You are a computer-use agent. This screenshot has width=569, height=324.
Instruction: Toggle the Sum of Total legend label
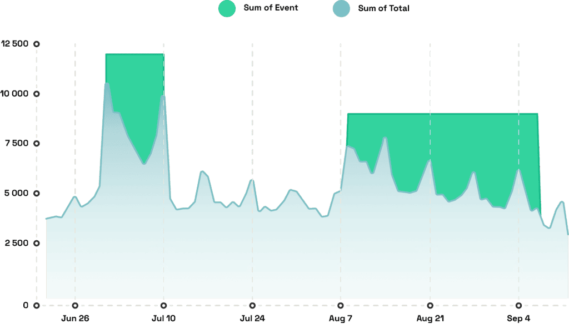[384, 8]
